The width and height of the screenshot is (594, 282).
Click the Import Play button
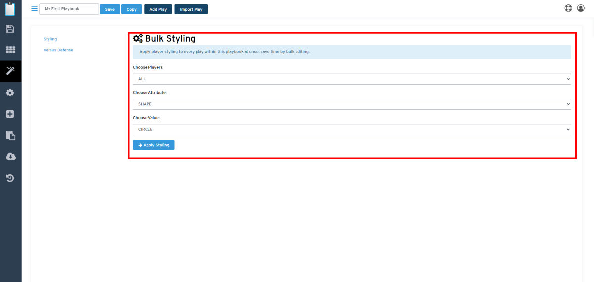[x=191, y=9]
